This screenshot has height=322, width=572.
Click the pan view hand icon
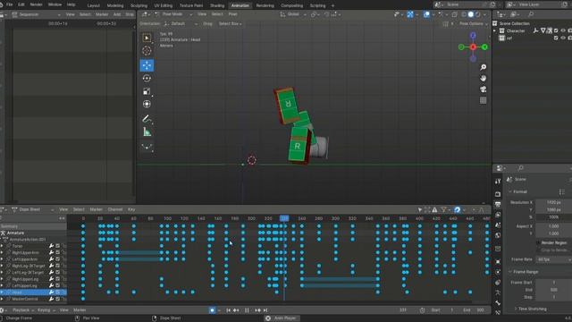coord(483,78)
